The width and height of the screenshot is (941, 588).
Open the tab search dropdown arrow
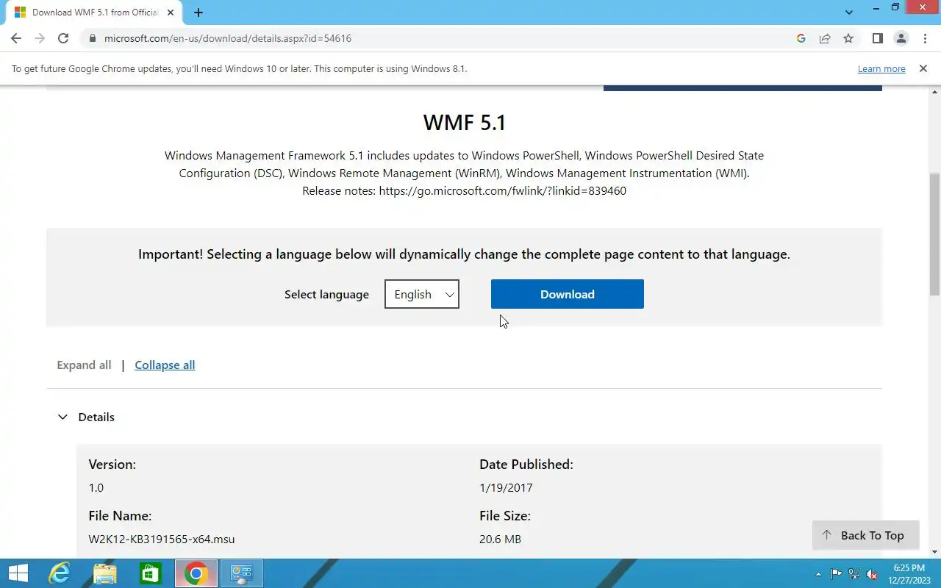849,12
